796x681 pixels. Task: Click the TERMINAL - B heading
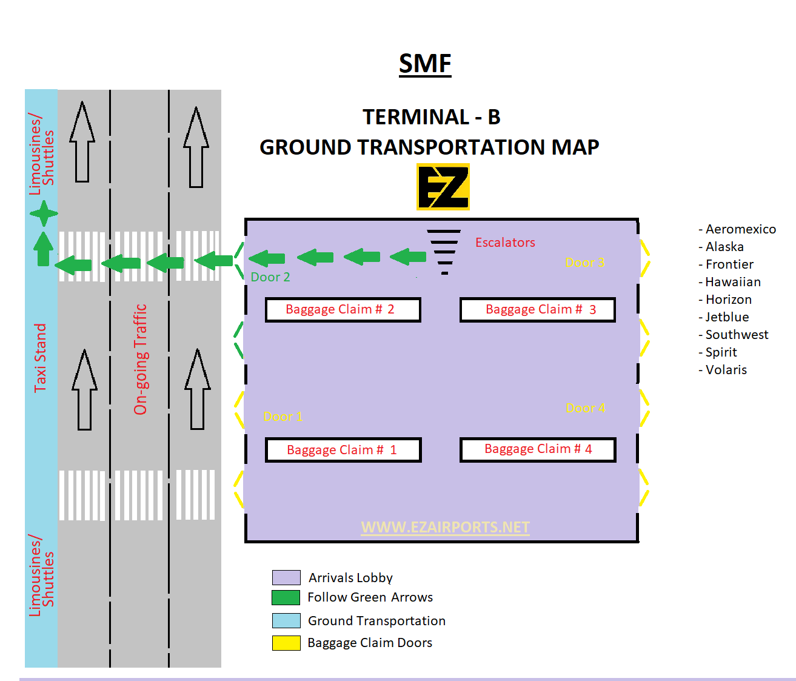point(432,117)
